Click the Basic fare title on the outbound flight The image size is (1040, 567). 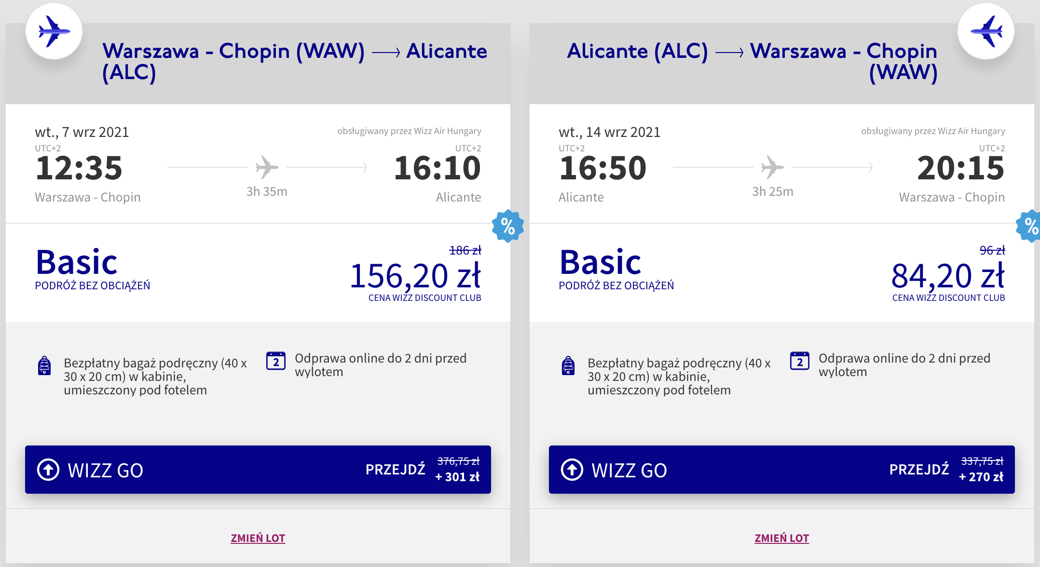(77, 262)
